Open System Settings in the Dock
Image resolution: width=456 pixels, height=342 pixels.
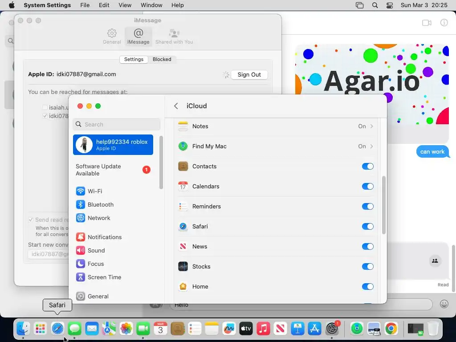(332, 329)
